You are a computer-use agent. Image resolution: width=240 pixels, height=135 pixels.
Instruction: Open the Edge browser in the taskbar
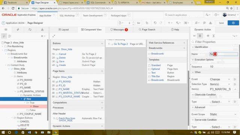pyautogui.click(x=16, y=132)
